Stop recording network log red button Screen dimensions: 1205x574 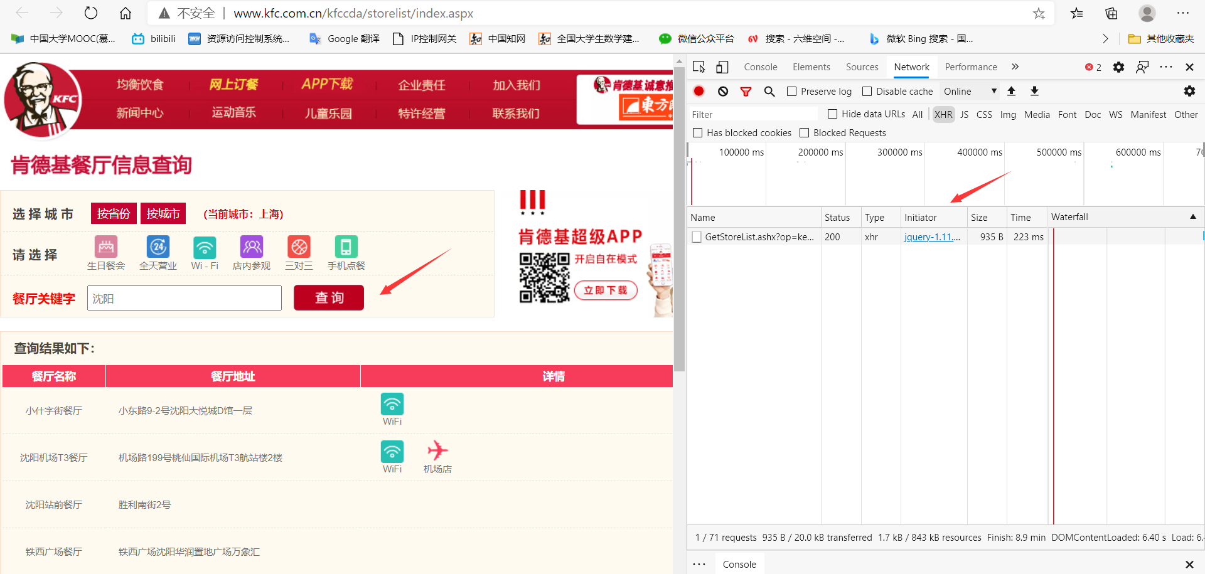pos(699,91)
